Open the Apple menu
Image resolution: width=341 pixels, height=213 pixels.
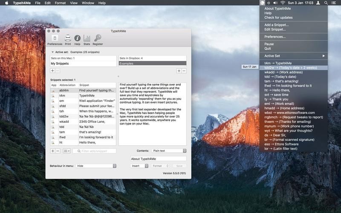7,3
